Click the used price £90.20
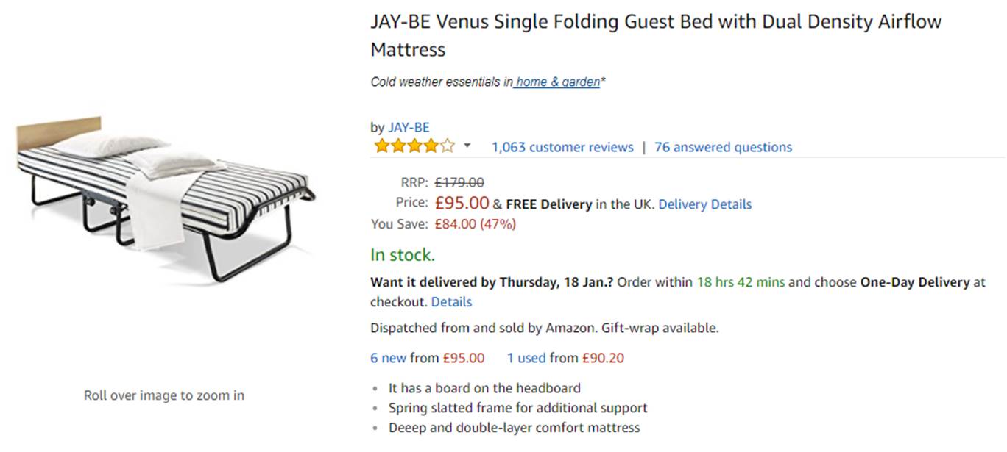The height and width of the screenshot is (452, 1007). [x=603, y=358]
